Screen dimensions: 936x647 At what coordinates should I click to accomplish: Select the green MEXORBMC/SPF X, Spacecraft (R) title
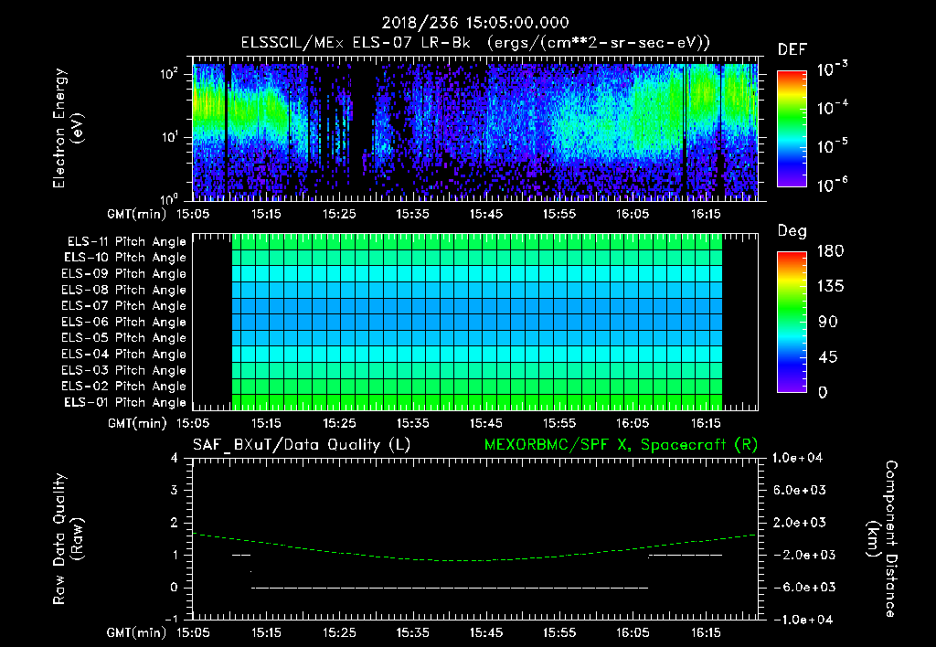tap(621, 445)
